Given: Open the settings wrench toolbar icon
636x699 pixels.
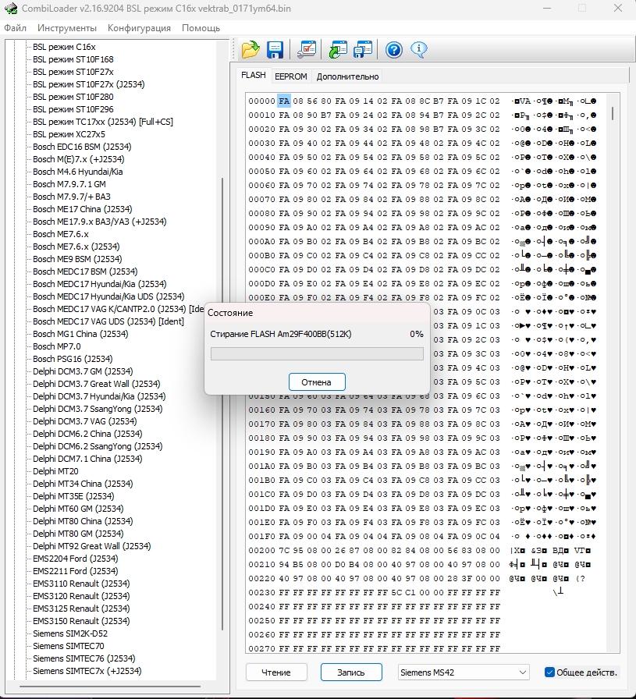Looking at the screenshot, I should pos(307,50).
